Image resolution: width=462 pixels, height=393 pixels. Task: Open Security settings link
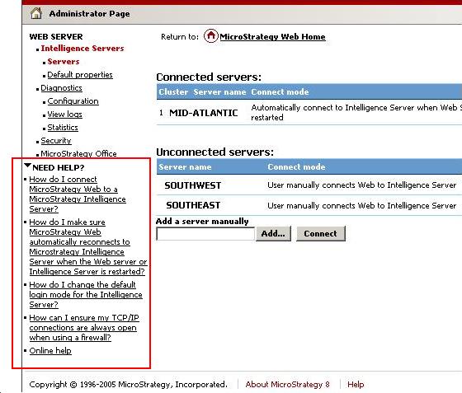point(56,141)
